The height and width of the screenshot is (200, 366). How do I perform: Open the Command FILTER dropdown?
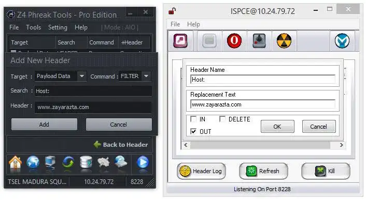click(x=146, y=76)
